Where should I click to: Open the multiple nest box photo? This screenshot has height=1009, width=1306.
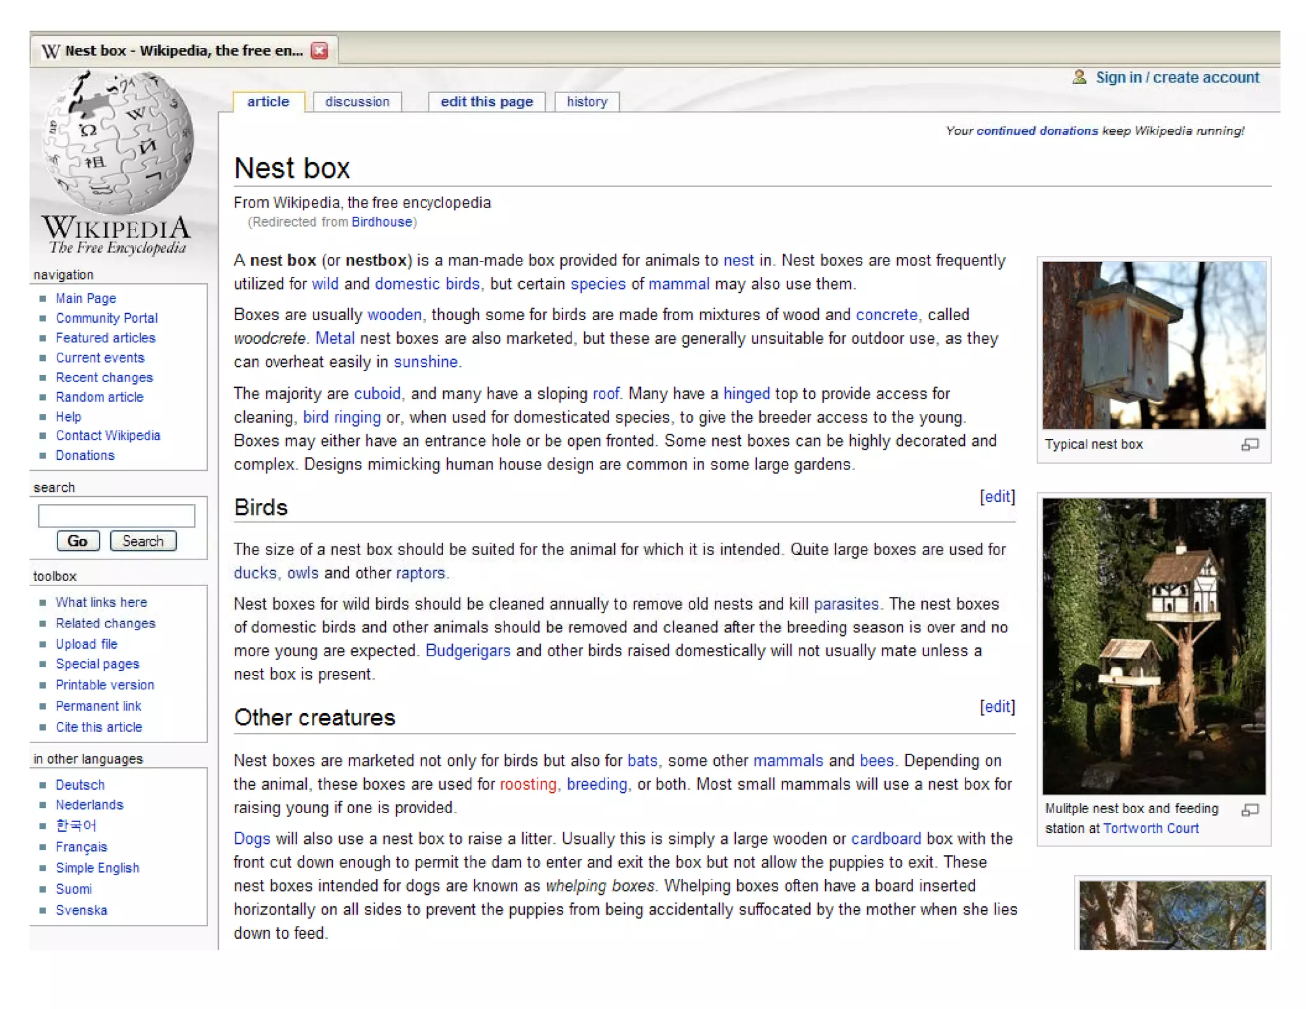tap(1153, 645)
